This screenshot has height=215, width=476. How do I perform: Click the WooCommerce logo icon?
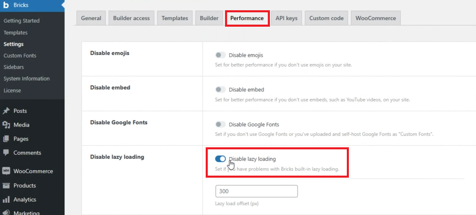coord(6,171)
